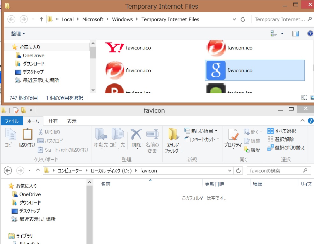
Task: Click すべて選択 to select all
Action: tap(282, 131)
